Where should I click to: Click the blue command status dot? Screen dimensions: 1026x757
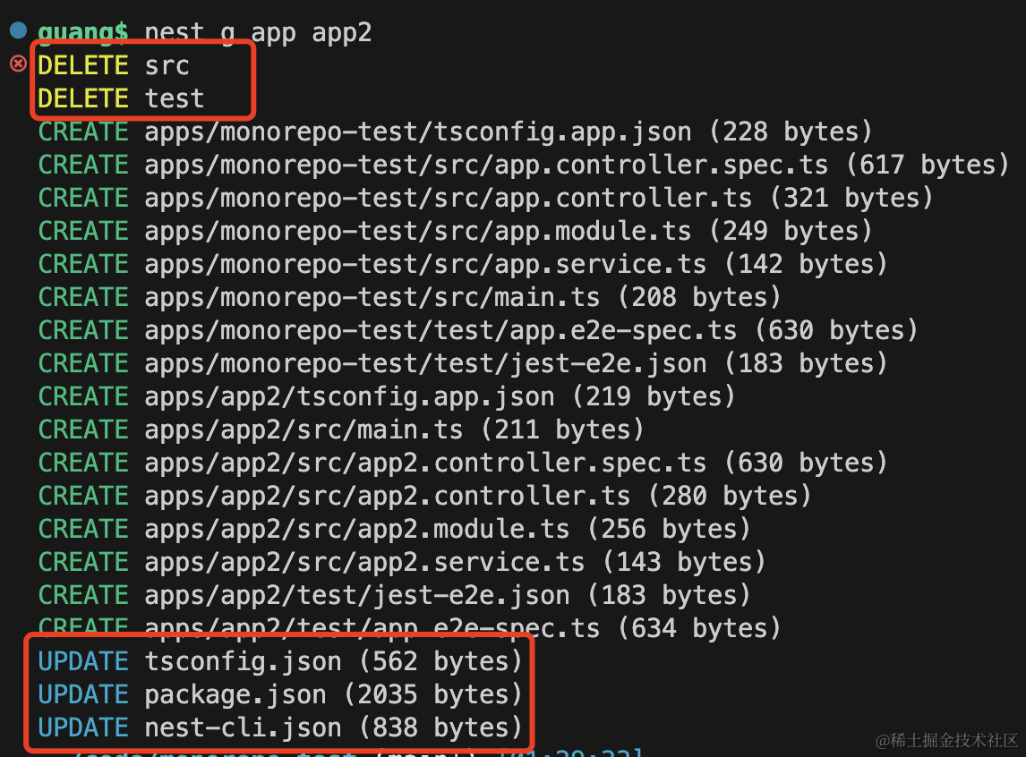click(x=18, y=30)
